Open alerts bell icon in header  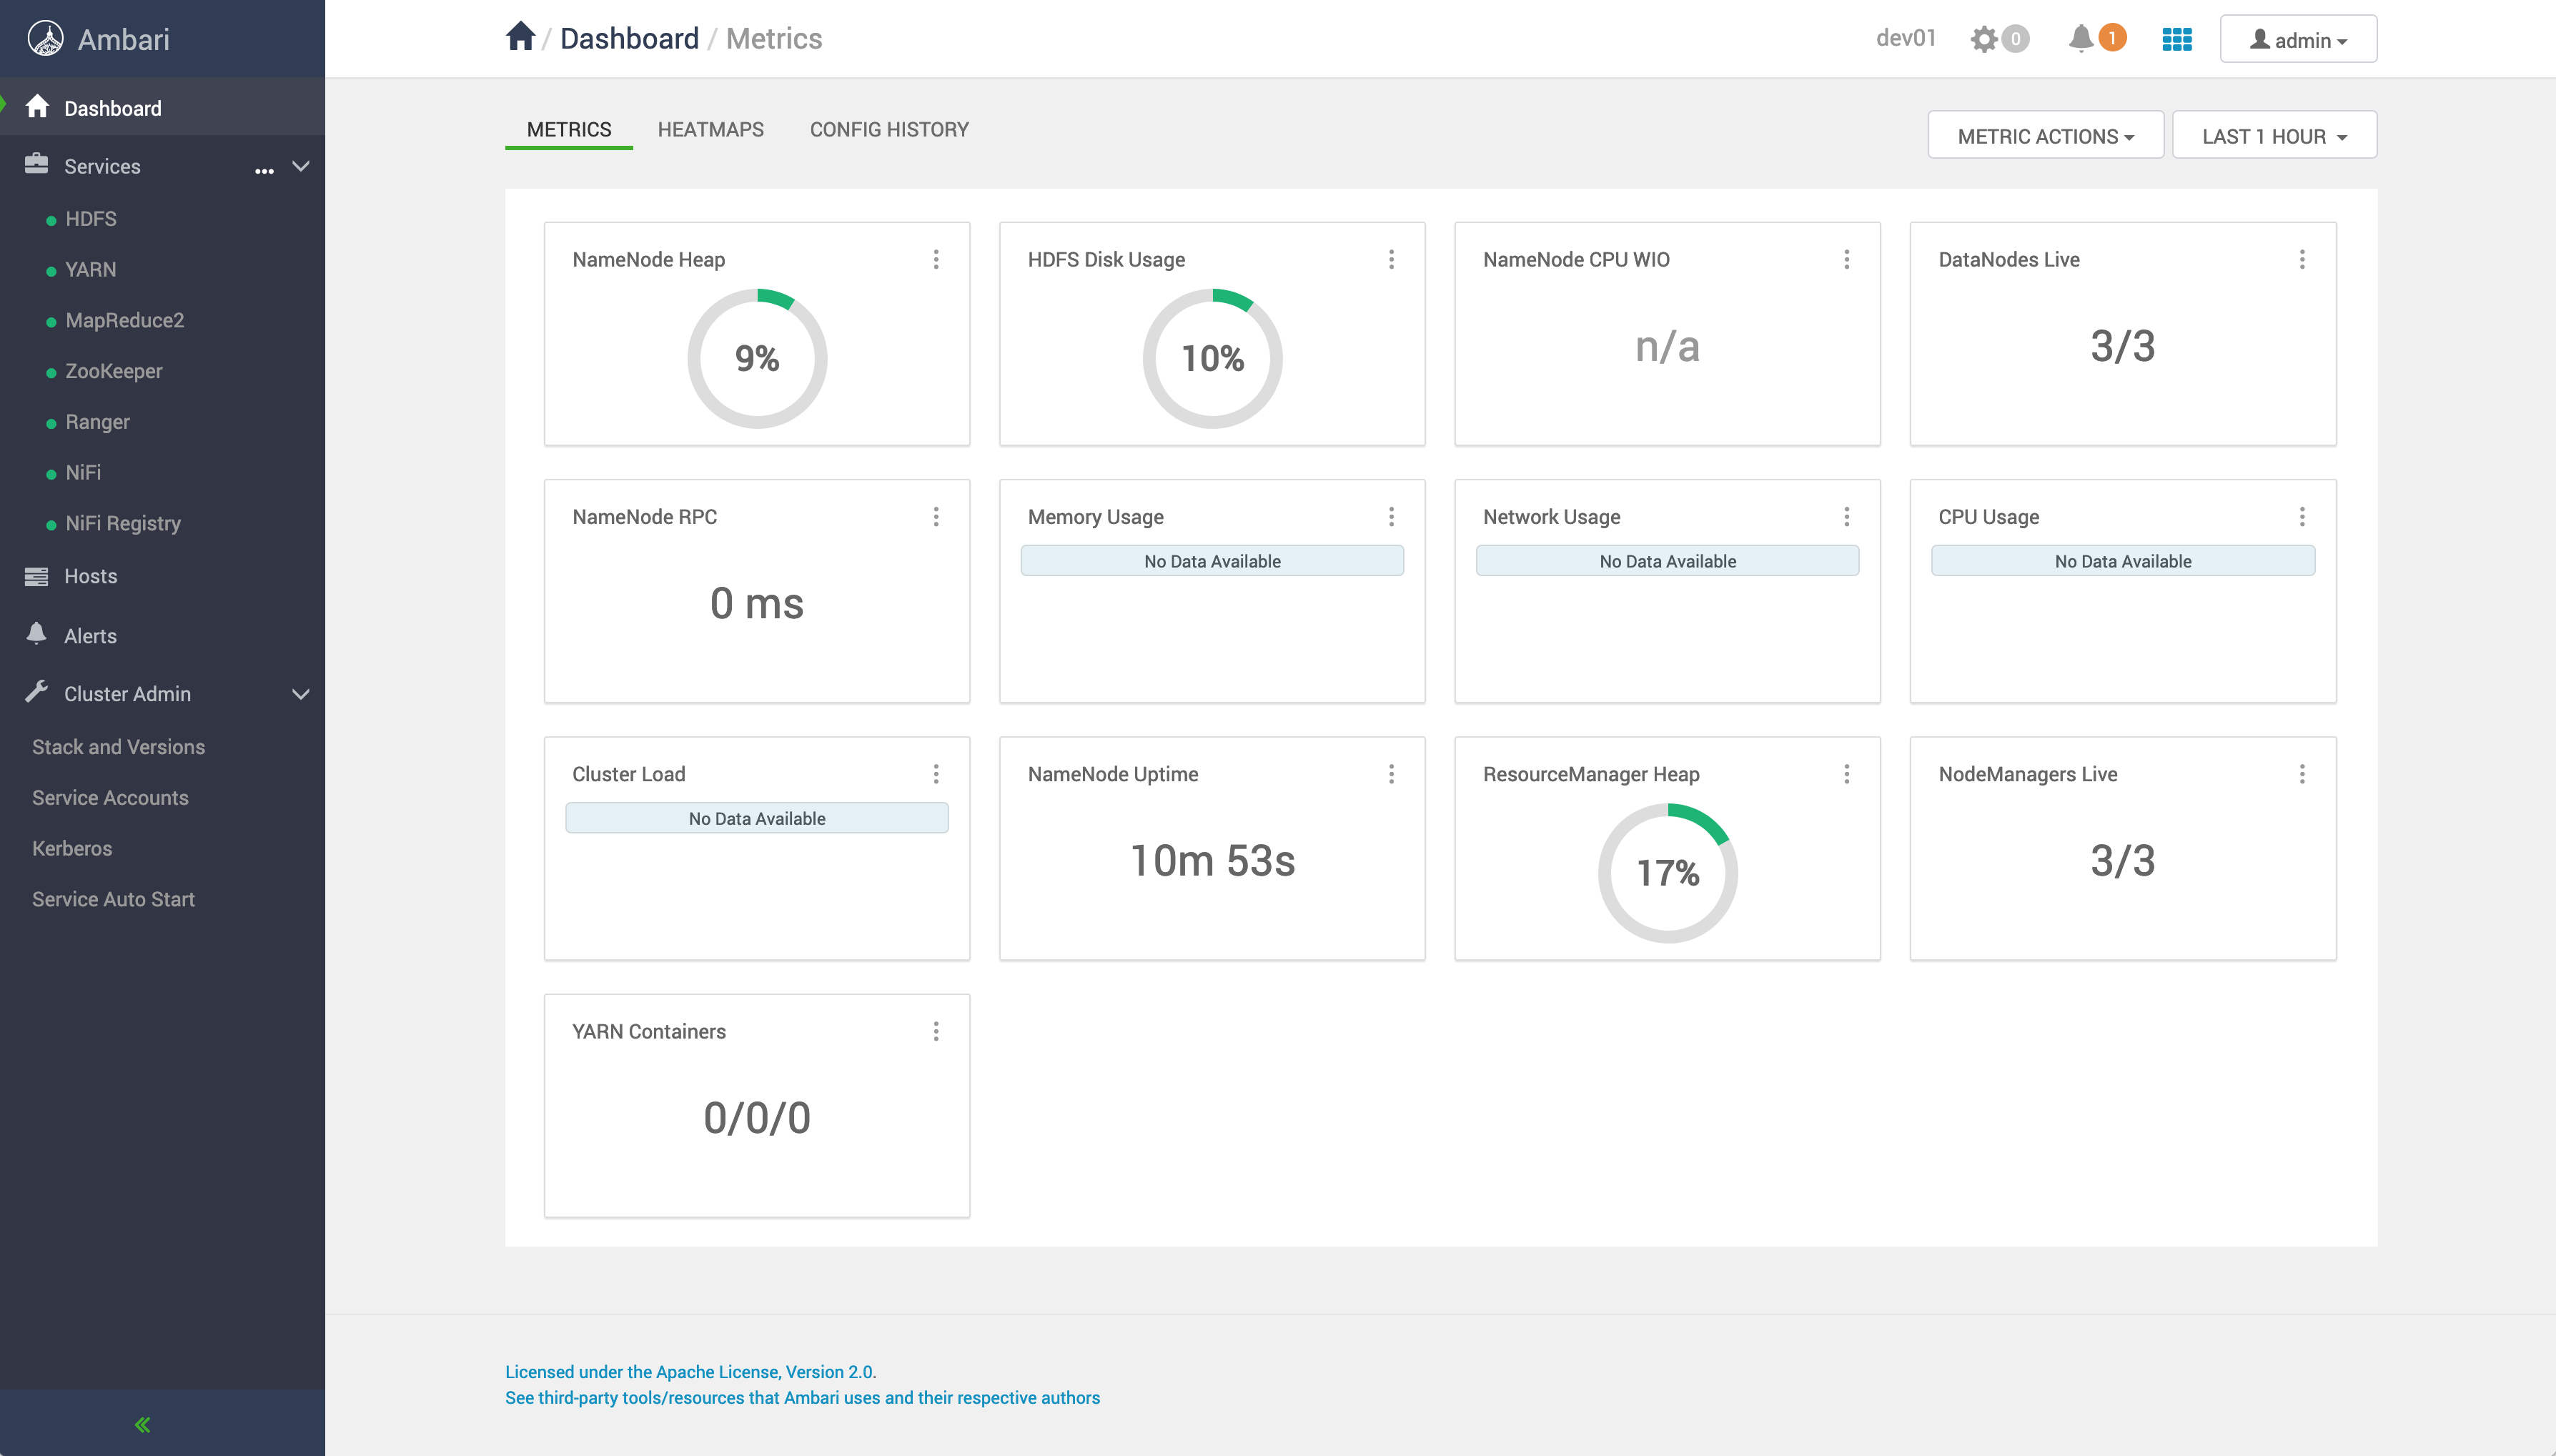point(2081,38)
